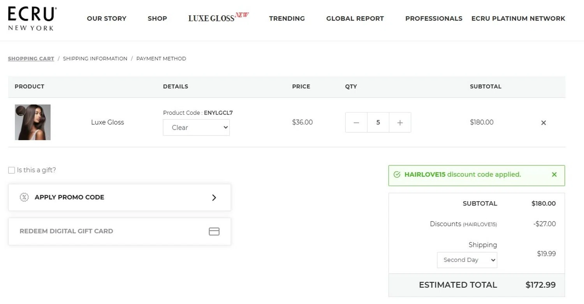Go to Luxe Gloss New menu item
The image size is (584, 304).
click(218, 18)
